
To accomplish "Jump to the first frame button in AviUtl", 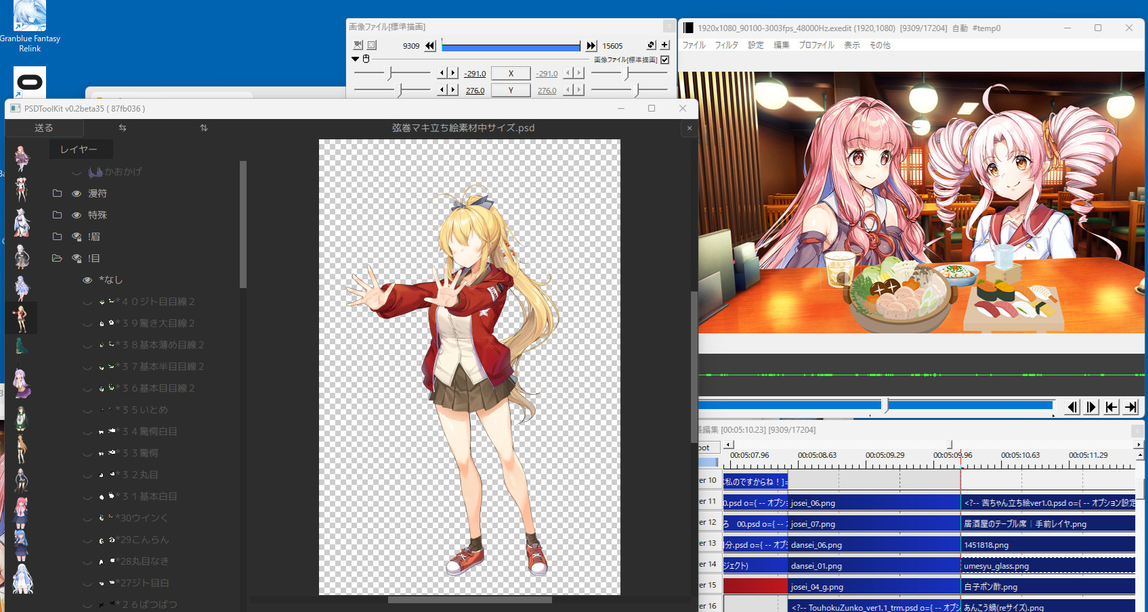I will pyautogui.click(x=1111, y=406).
